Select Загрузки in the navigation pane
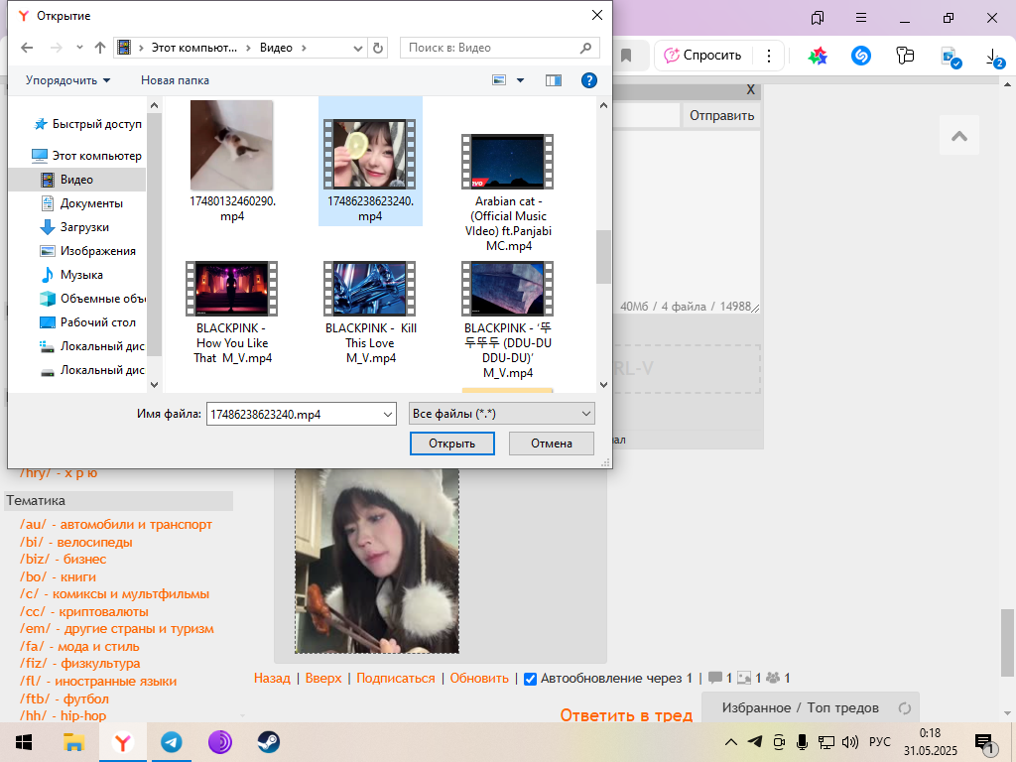The width and height of the screenshot is (1016, 762). point(84,227)
